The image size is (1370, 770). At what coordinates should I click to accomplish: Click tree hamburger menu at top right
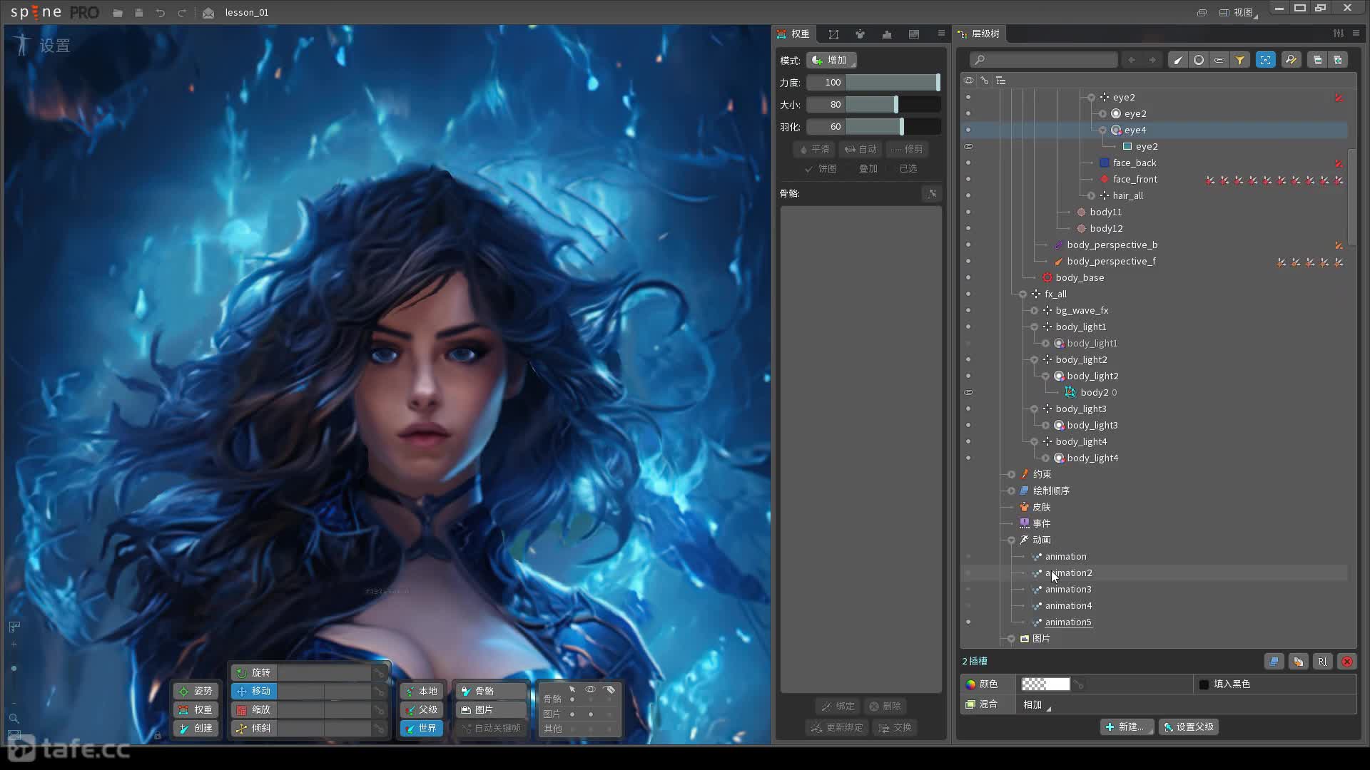point(1356,34)
